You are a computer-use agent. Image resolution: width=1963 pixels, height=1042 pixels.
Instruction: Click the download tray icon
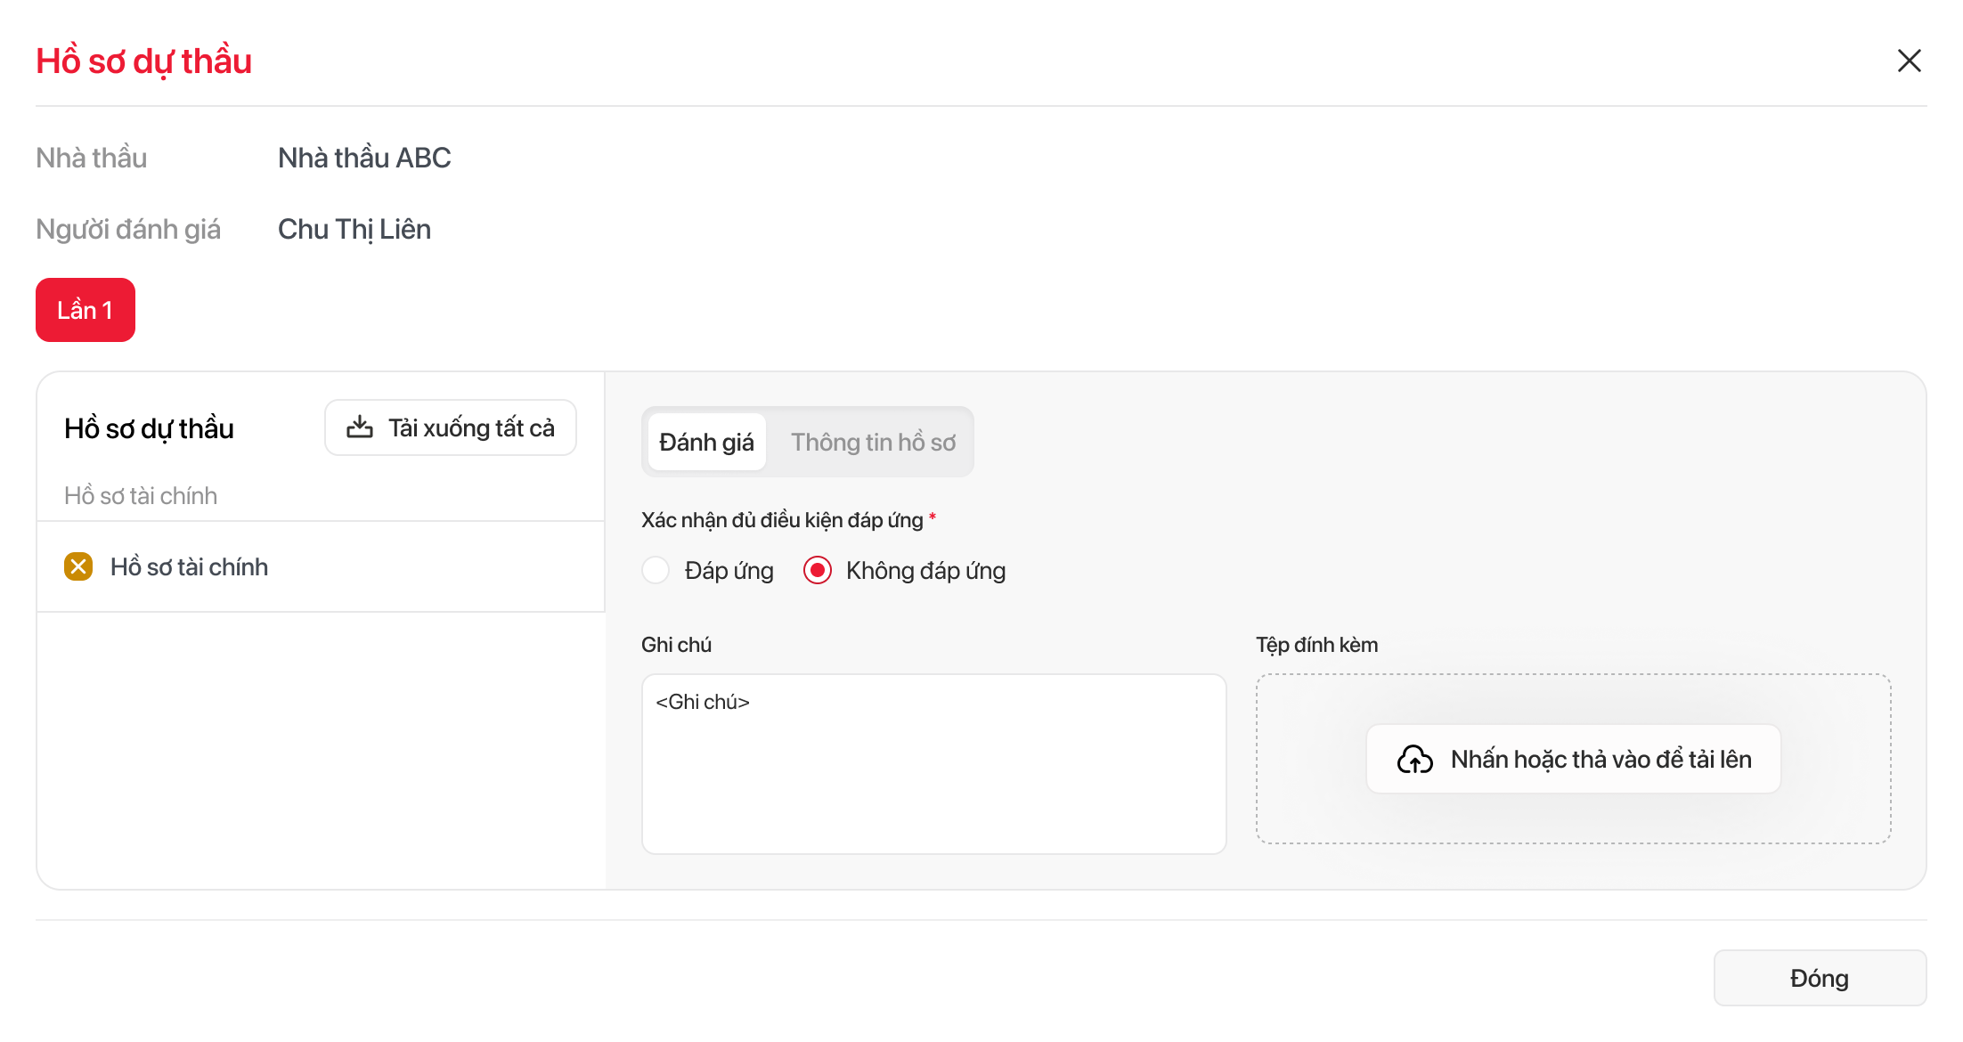360,427
